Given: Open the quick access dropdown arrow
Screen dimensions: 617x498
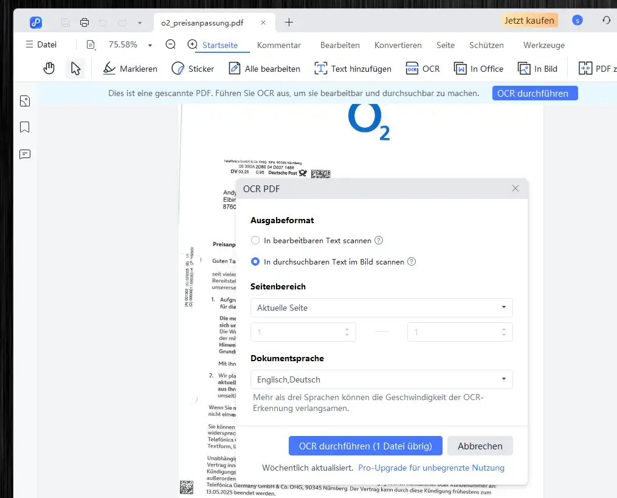Looking at the screenshot, I should tap(140, 23).
